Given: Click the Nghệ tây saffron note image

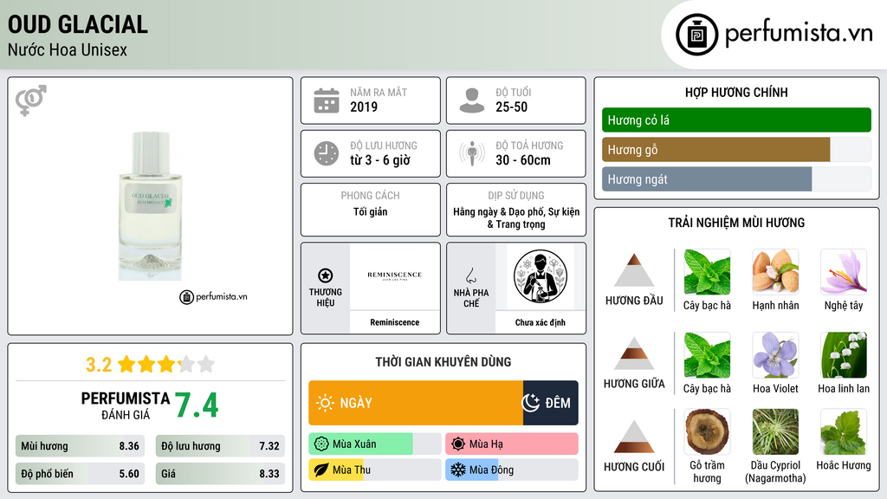Looking at the screenshot, I should coord(844,272).
